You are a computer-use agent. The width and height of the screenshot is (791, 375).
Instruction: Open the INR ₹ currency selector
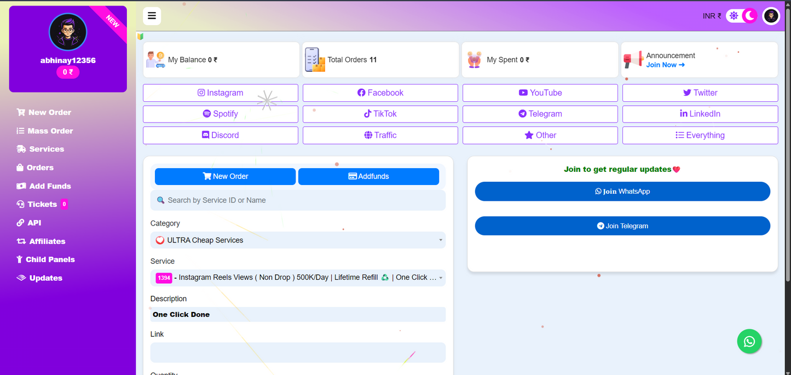712,16
